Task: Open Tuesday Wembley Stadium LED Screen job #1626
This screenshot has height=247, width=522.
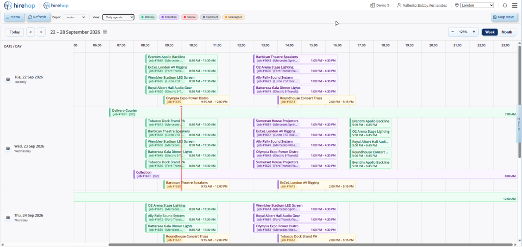Action: click(181, 79)
